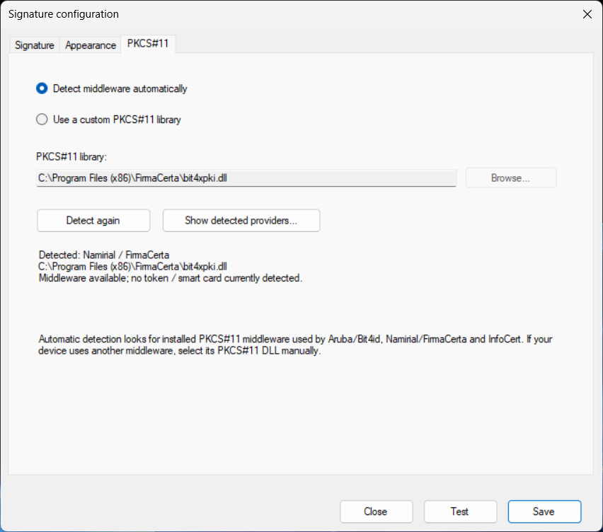The width and height of the screenshot is (603, 532).
Task: Click the Browse... button
Action: click(x=511, y=178)
